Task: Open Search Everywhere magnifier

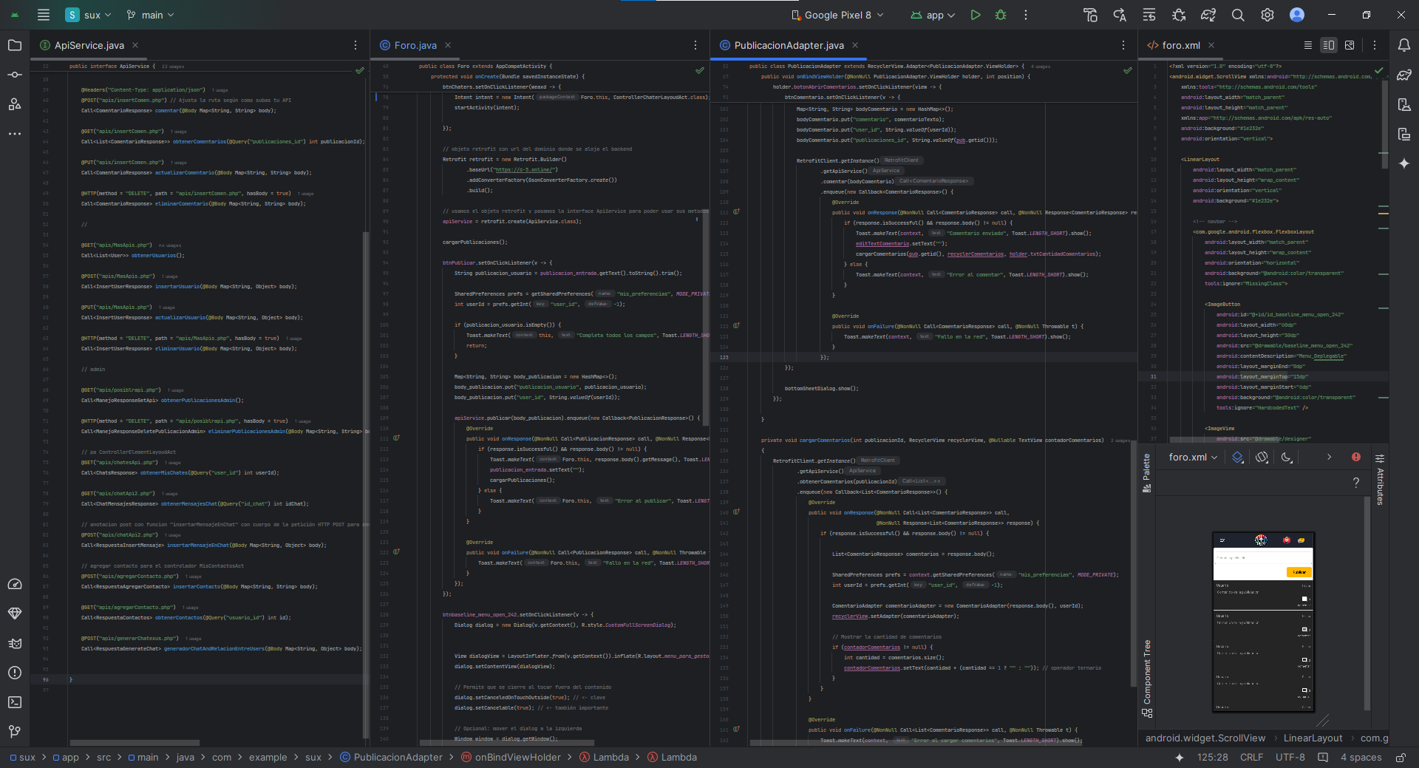Action: [x=1238, y=15]
